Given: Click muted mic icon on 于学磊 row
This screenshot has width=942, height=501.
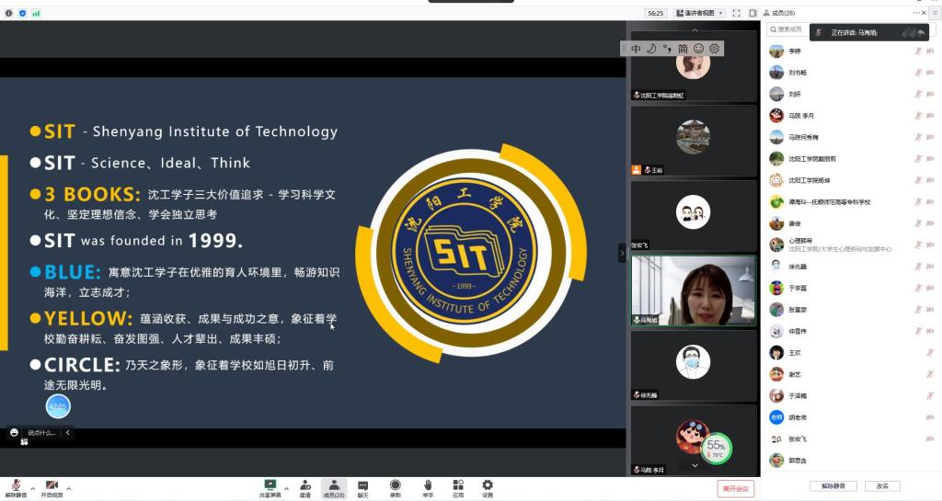Looking at the screenshot, I should click(918, 288).
